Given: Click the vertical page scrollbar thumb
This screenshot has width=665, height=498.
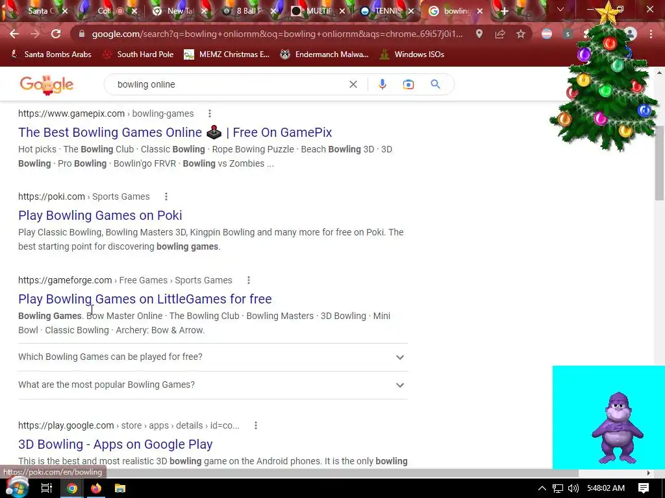Looking at the screenshot, I should click(x=659, y=163).
